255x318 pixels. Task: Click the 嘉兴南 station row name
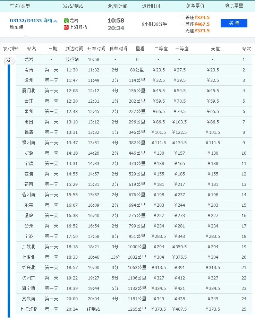(x=28, y=299)
